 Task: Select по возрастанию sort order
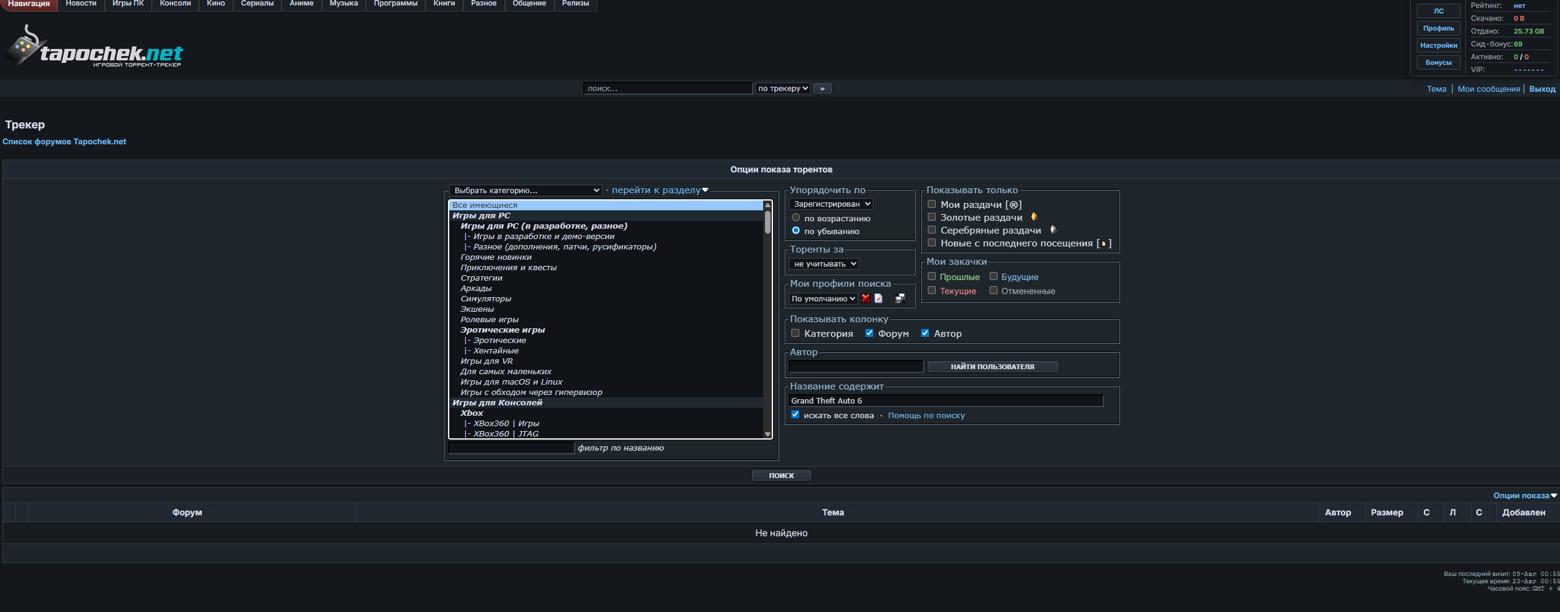coord(796,218)
